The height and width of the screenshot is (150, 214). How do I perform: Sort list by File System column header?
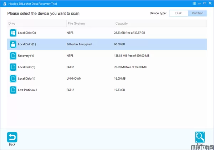click(x=89, y=24)
